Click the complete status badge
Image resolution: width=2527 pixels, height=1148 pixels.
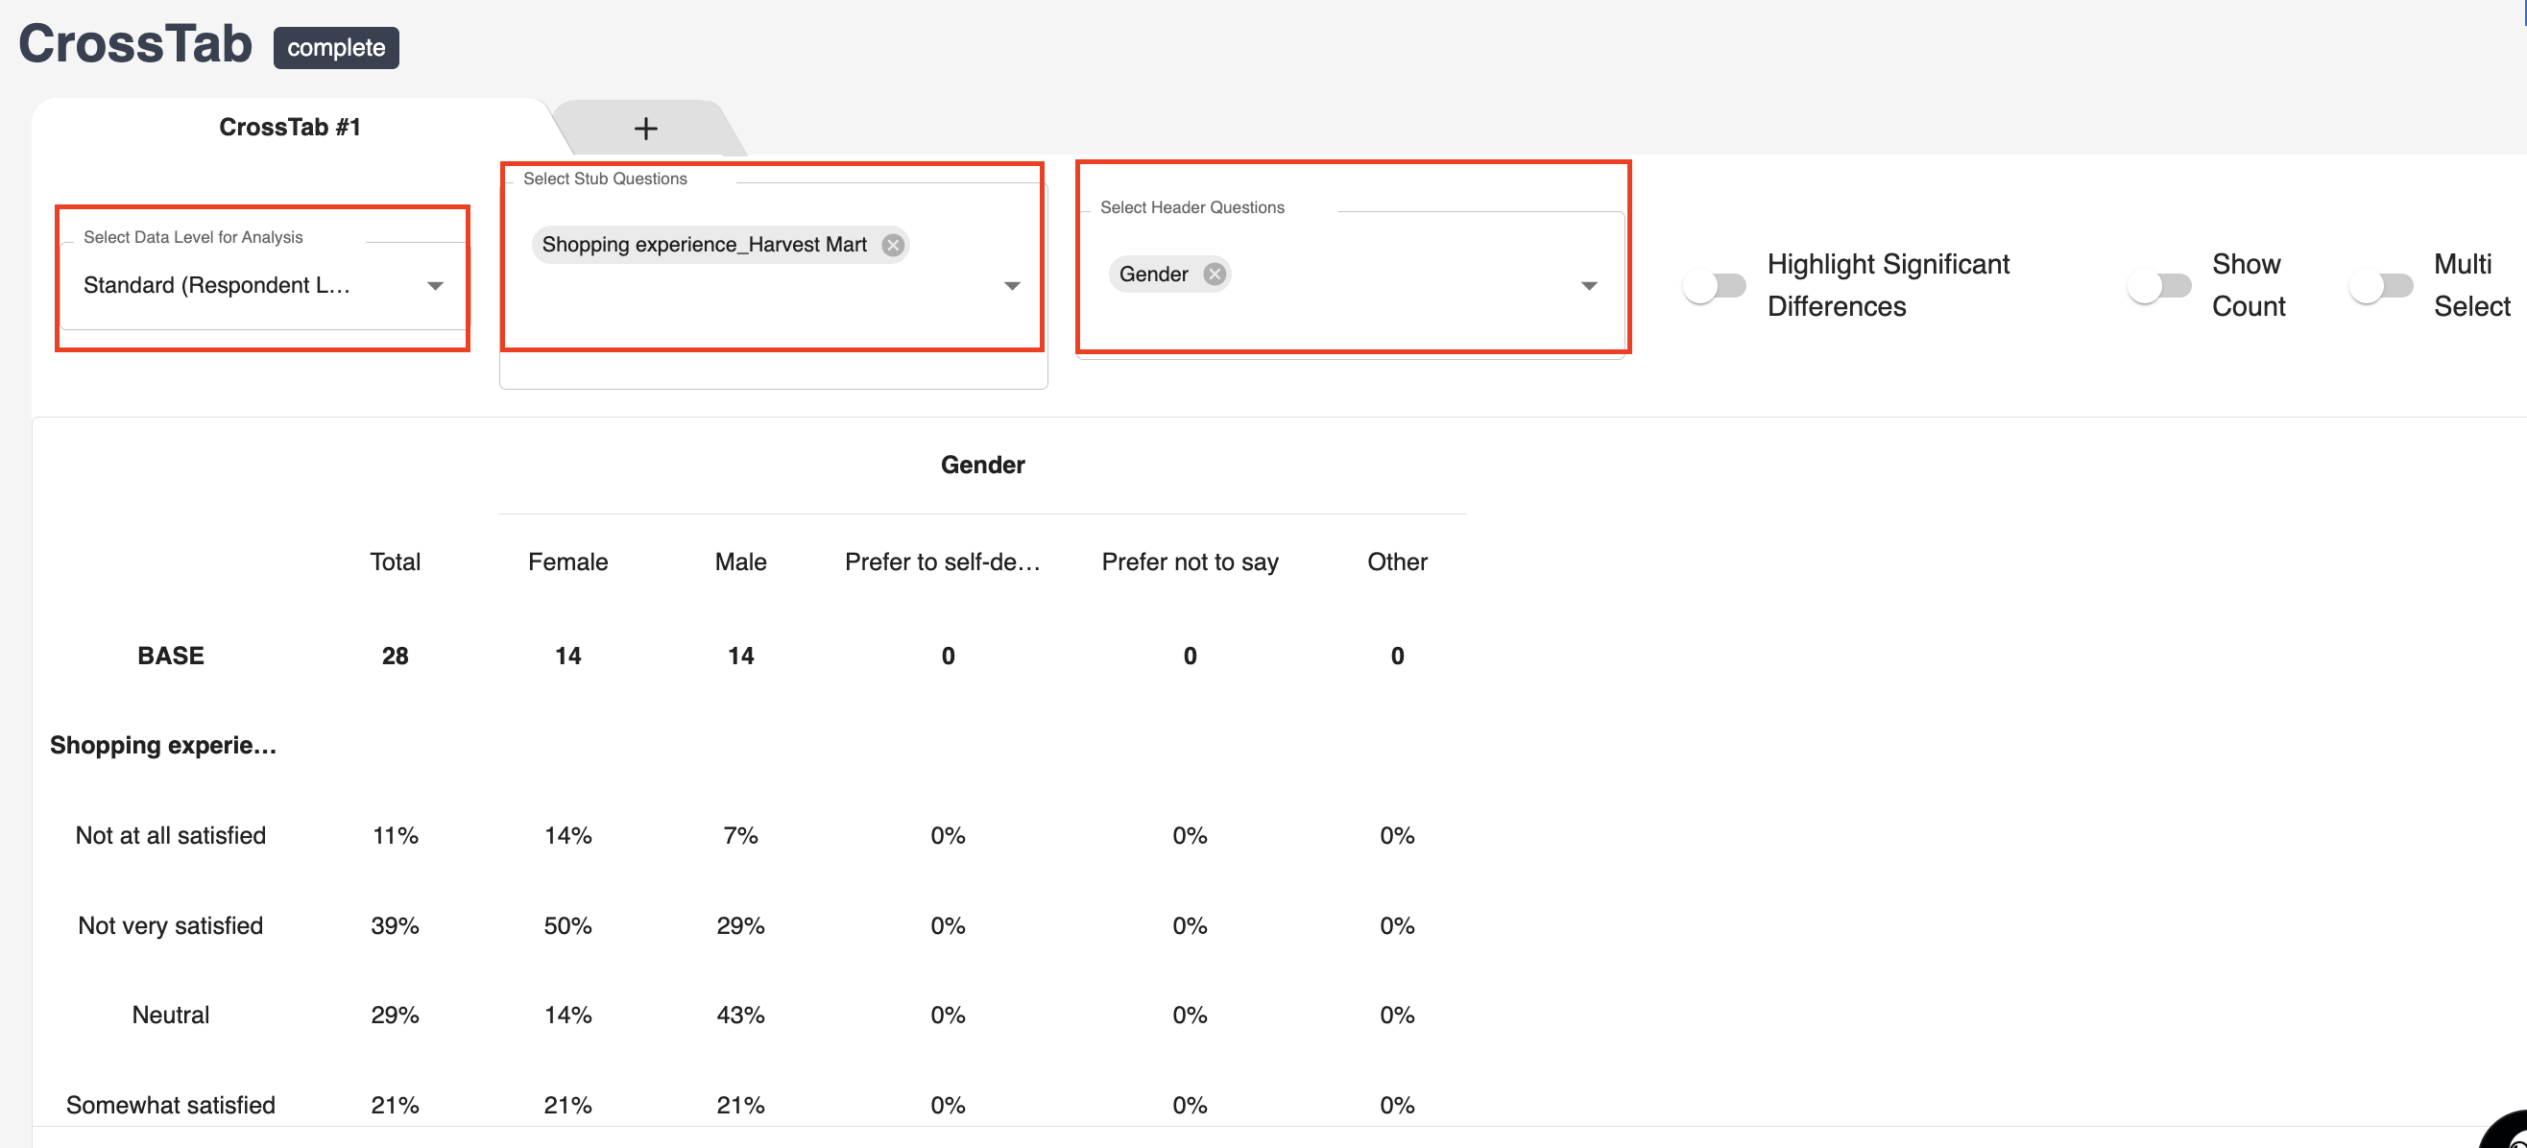335,48
